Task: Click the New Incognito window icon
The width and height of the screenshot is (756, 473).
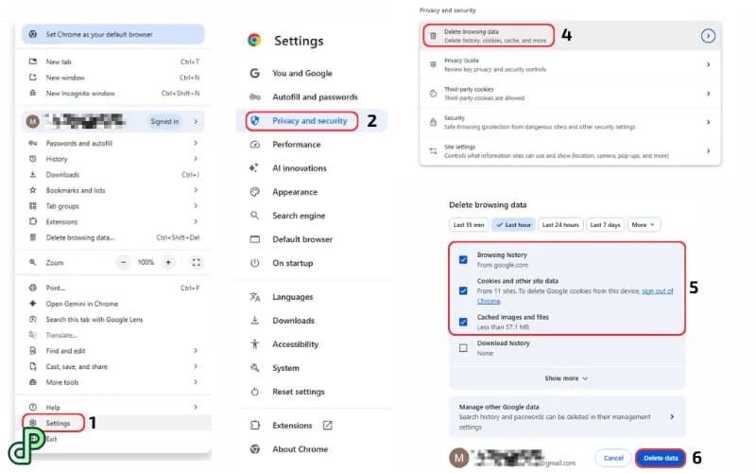Action: (33, 93)
